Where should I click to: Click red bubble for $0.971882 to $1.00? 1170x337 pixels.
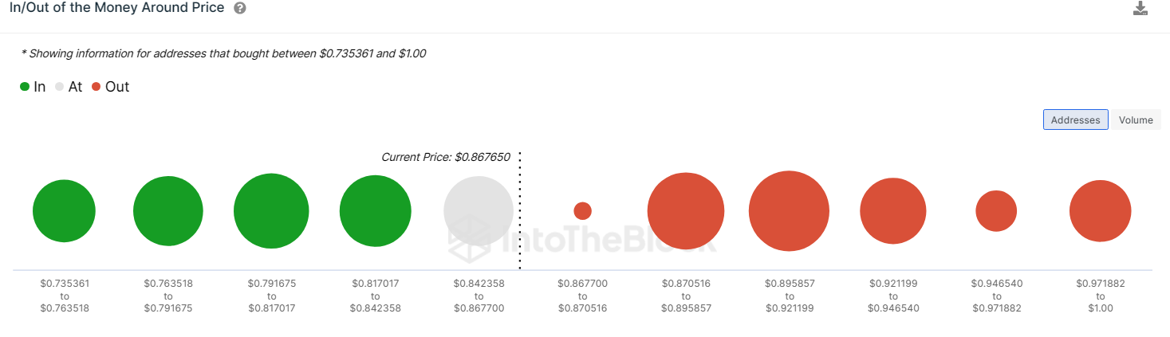point(1100,211)
